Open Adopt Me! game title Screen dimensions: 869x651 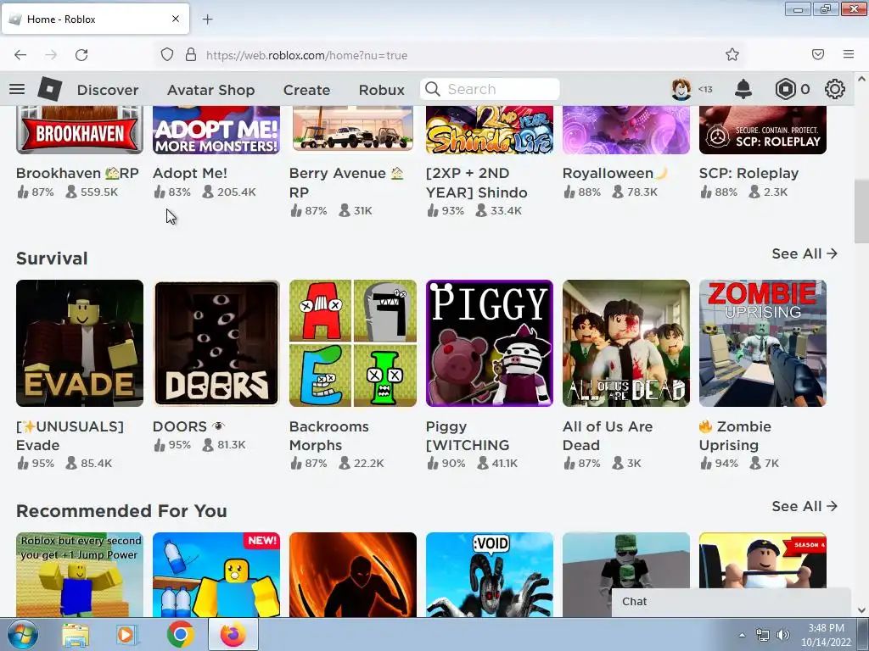[189, 173]
